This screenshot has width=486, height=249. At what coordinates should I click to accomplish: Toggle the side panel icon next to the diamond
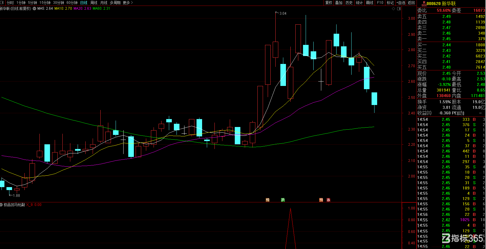[399, 9]
